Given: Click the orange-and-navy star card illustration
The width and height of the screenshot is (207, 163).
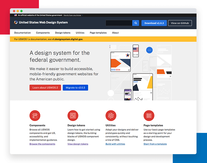Looking at the screenshot, I should 121,62.
